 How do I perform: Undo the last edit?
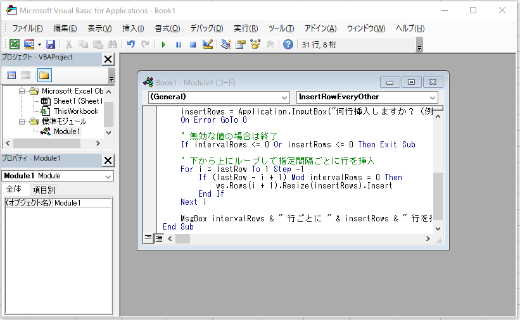click(130, 44)
